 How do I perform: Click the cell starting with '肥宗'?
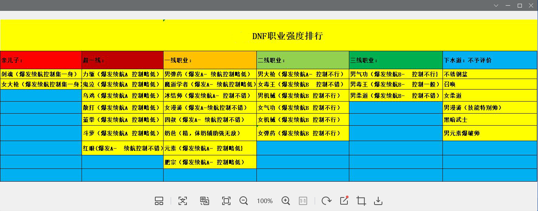pos(210,162)
